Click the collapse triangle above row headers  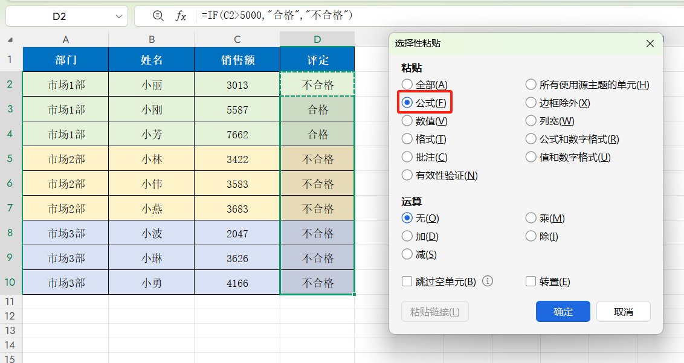10,38
